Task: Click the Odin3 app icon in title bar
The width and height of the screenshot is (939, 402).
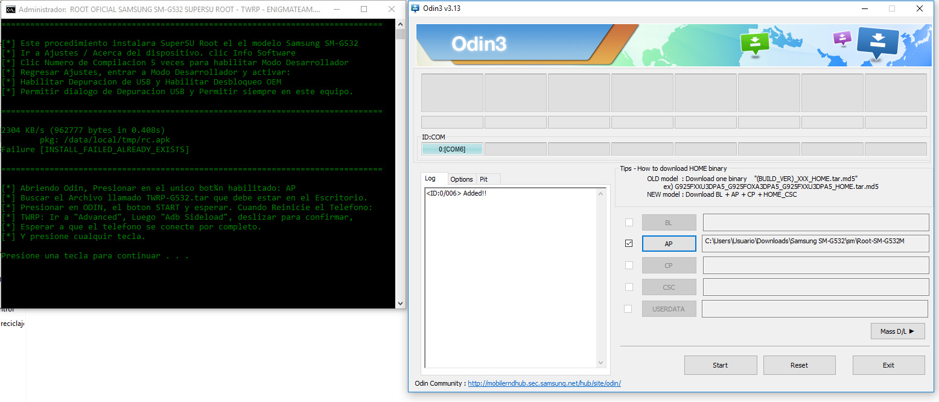Action: click(415, 8)
